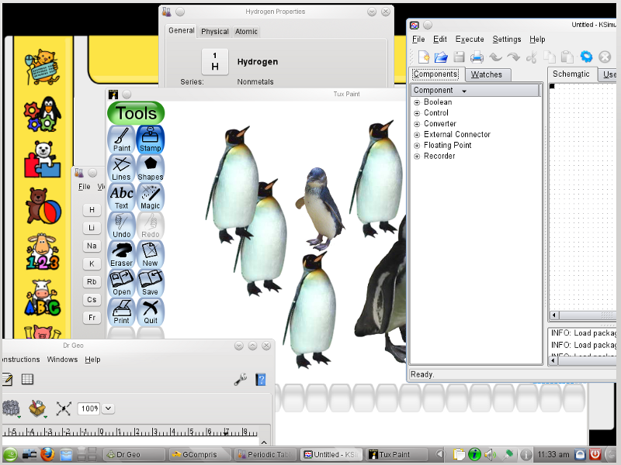Click the Text tool in Tux Paint
621x465 pixels.
click(122, 196)
